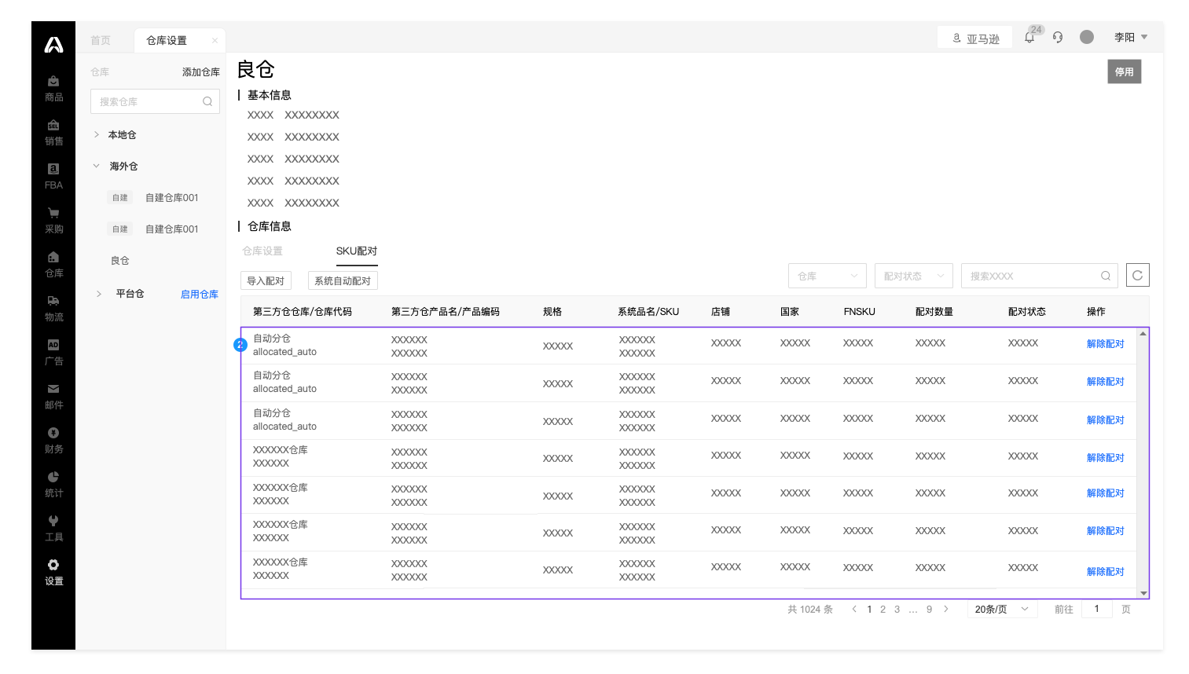Click the 前往 page number input
Image resolution: width=1189 pixels, height=674 pixels.
[1097, 609]
